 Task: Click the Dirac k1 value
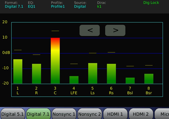click(99, 6)
